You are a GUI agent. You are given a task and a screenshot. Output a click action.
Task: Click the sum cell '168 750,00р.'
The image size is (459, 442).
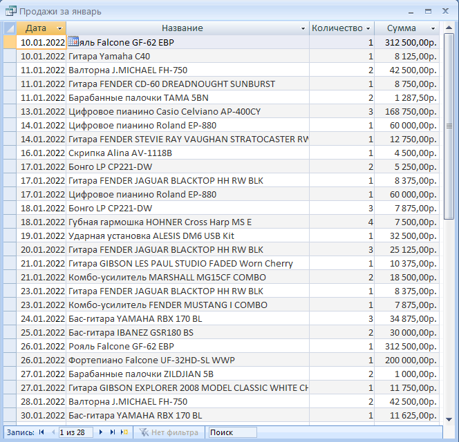(406, 111)
